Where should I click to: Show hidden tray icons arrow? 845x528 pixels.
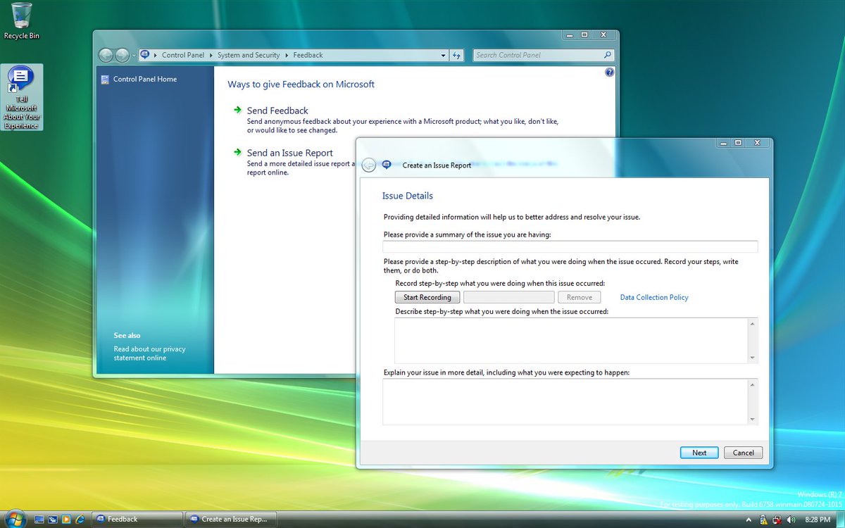click(x=749, y=520)
